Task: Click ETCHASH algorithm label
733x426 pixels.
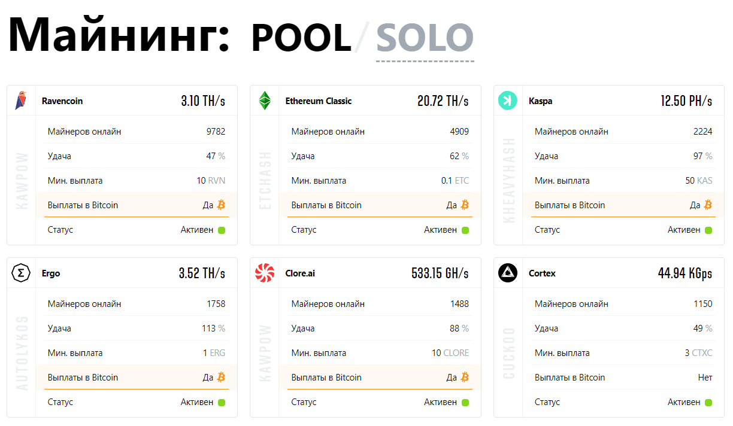Action: tap(265, 180)
